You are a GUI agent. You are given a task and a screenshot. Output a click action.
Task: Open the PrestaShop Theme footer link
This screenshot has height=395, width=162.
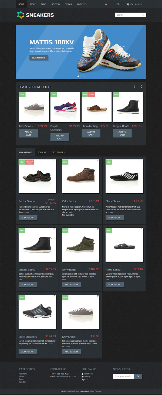72,391
